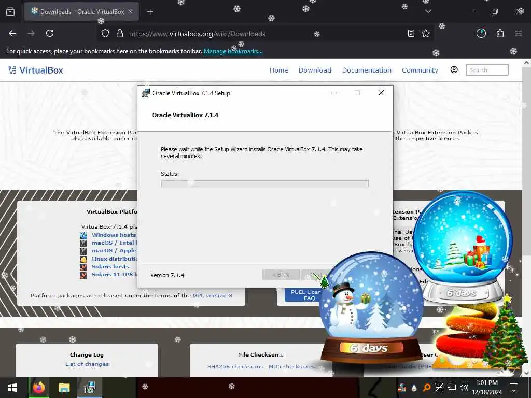
Task: Click the Windows hosts platform icon
Action: (x=83, y=235)
